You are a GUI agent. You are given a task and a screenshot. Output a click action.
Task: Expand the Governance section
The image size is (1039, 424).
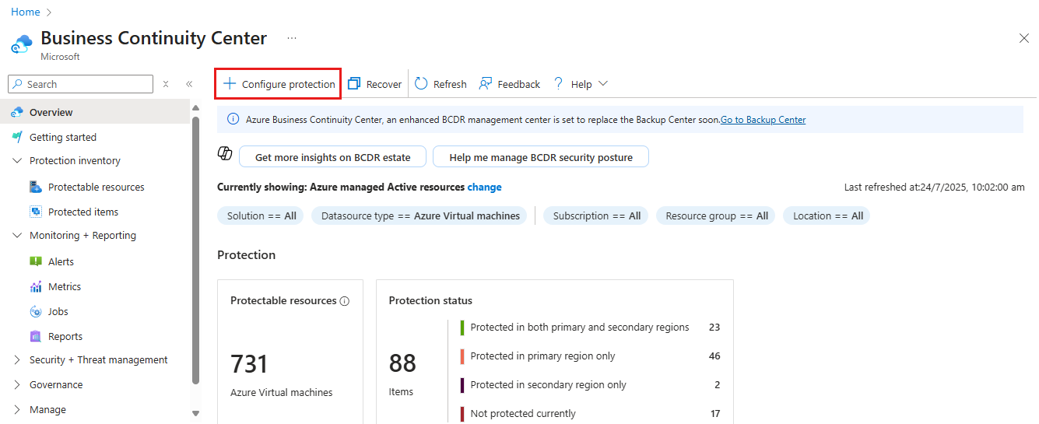(x=17, y=385)
